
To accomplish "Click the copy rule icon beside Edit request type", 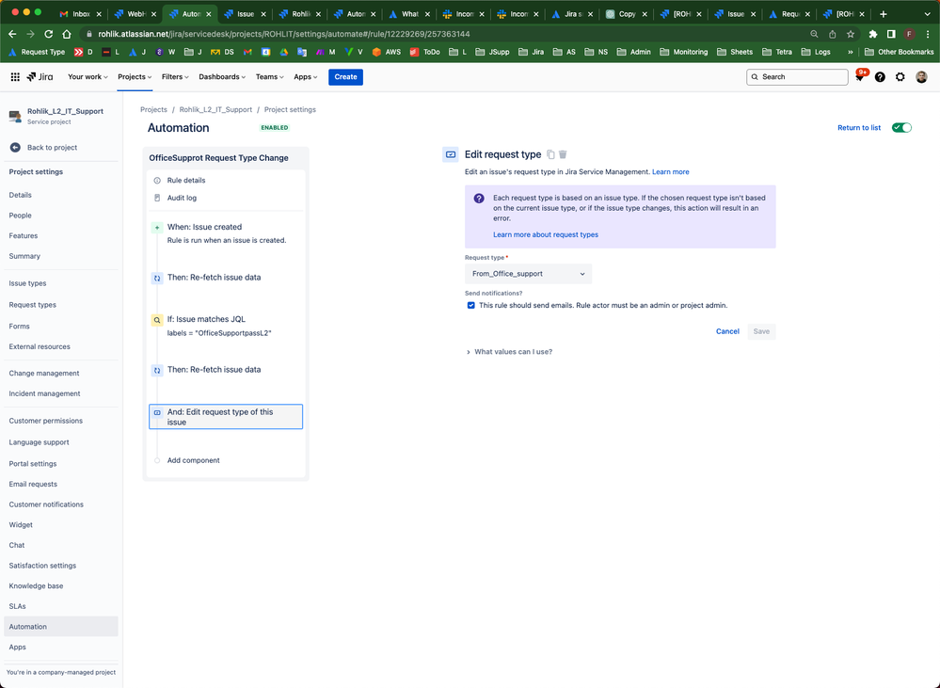I will pyautogui.click(x=550, y=153).
